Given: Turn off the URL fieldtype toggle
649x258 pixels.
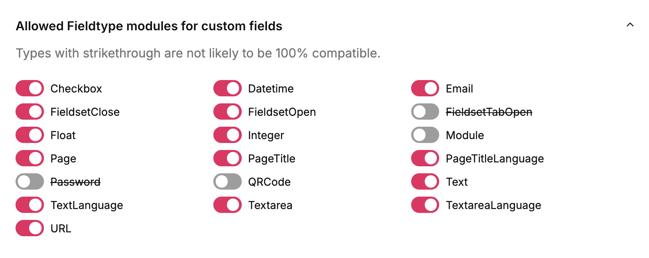Looking at the screenshot, I should point(30,228).
